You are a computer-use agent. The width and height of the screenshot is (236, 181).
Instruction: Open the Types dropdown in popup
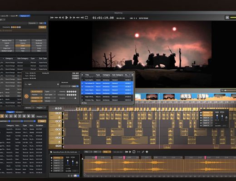50,91
